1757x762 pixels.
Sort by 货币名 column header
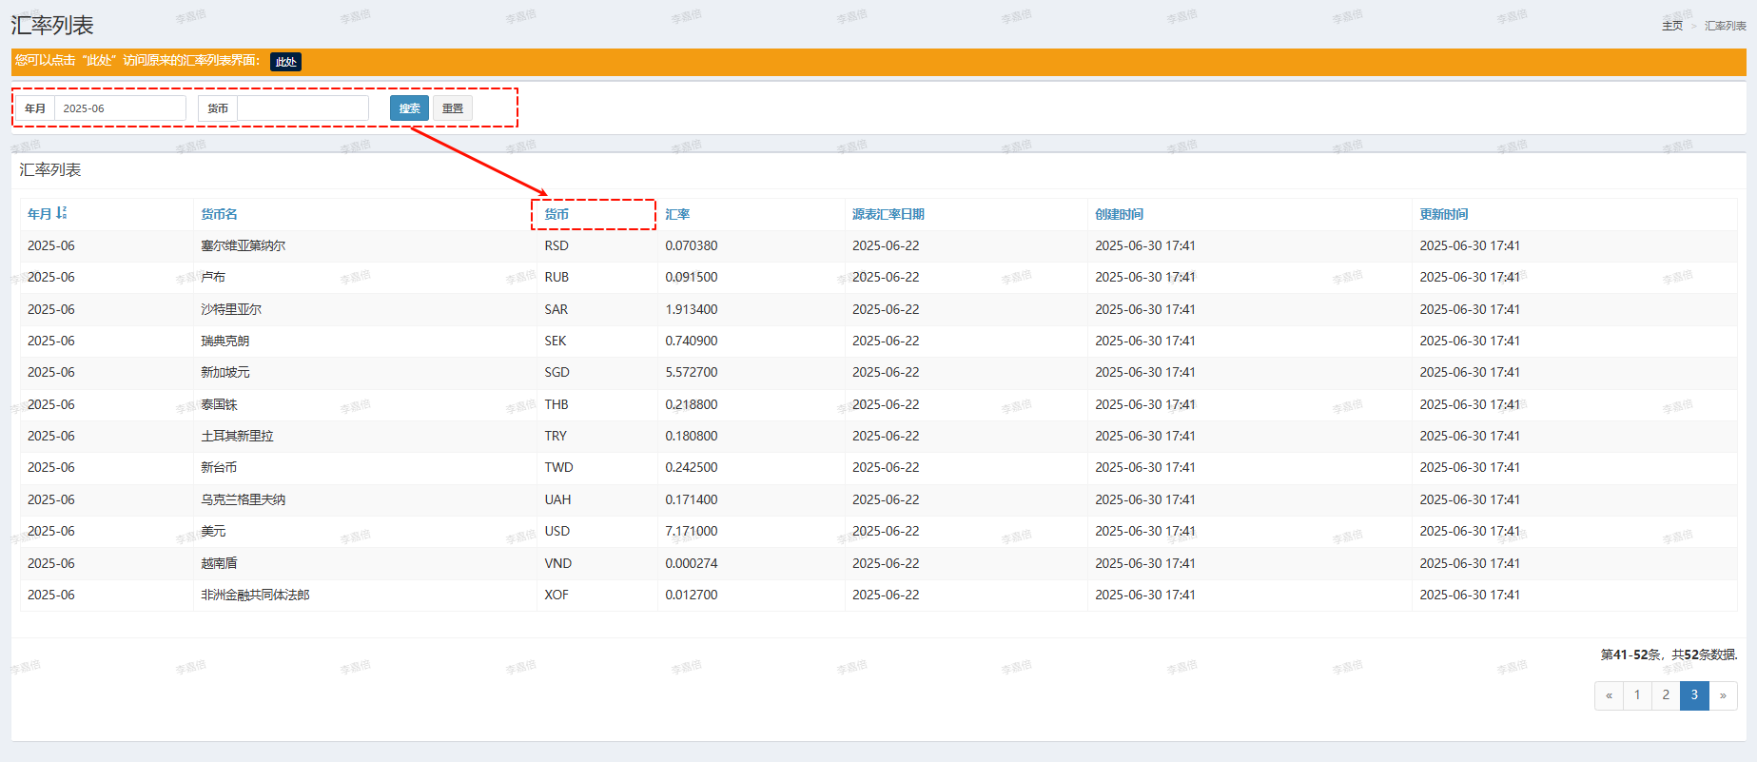(219, 214)
